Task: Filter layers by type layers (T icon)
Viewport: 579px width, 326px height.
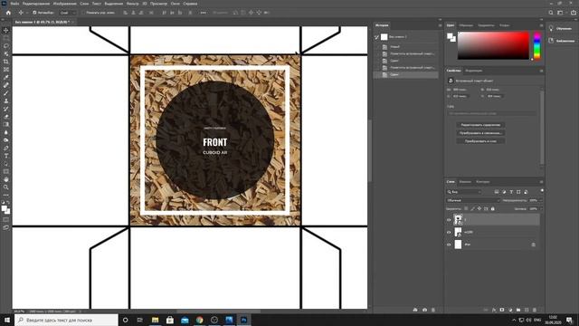Action: [x=511, y=192]
